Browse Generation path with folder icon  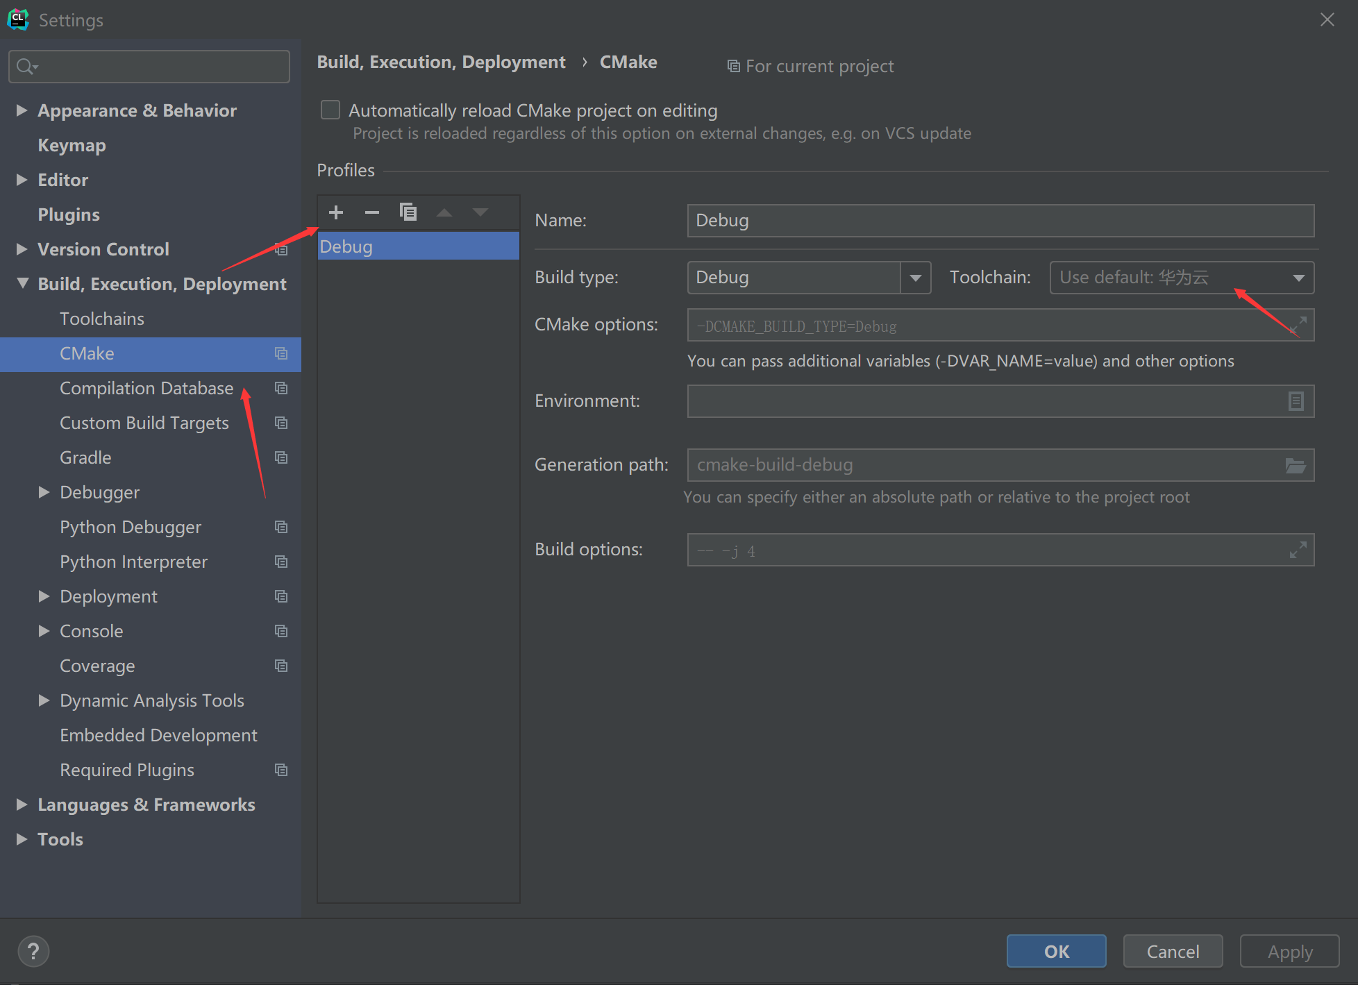(x=1296, y=465)
